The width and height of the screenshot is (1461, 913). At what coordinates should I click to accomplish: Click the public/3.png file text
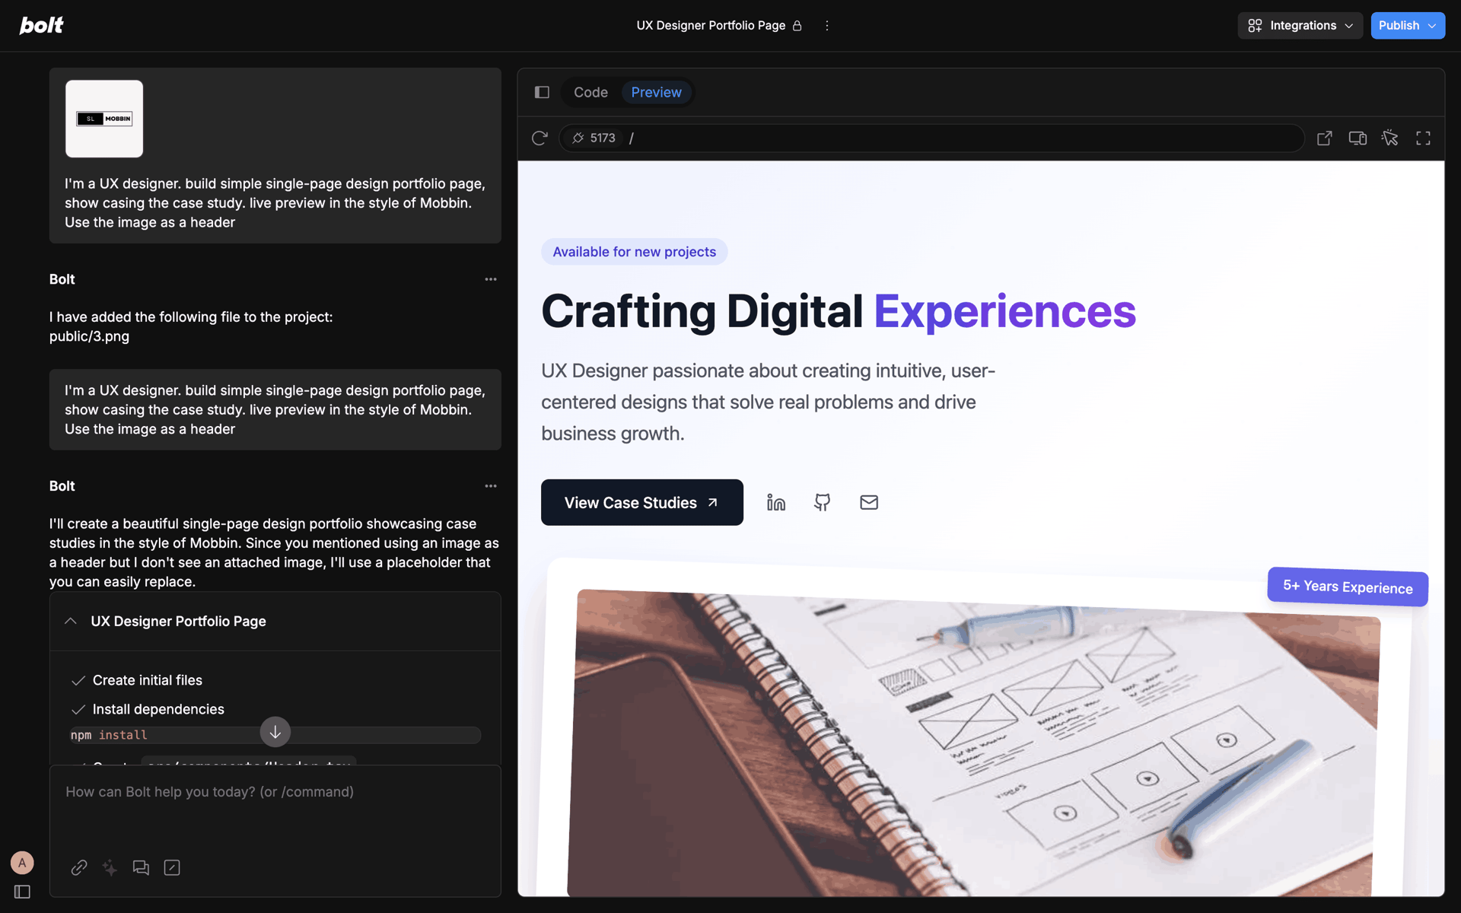pyautogui.click(x=89, y=336)
